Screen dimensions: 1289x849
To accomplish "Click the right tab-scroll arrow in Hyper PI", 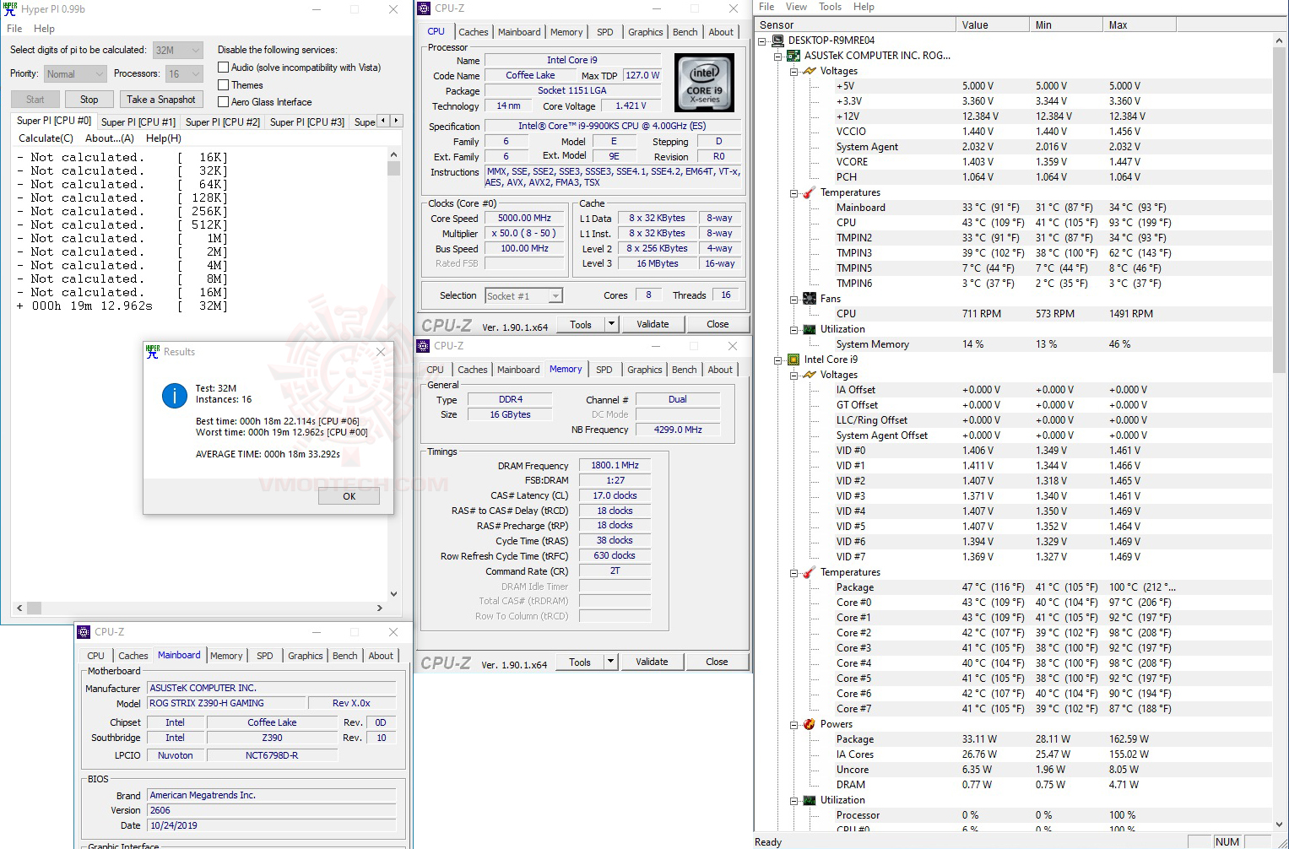I will pos(396,121).
